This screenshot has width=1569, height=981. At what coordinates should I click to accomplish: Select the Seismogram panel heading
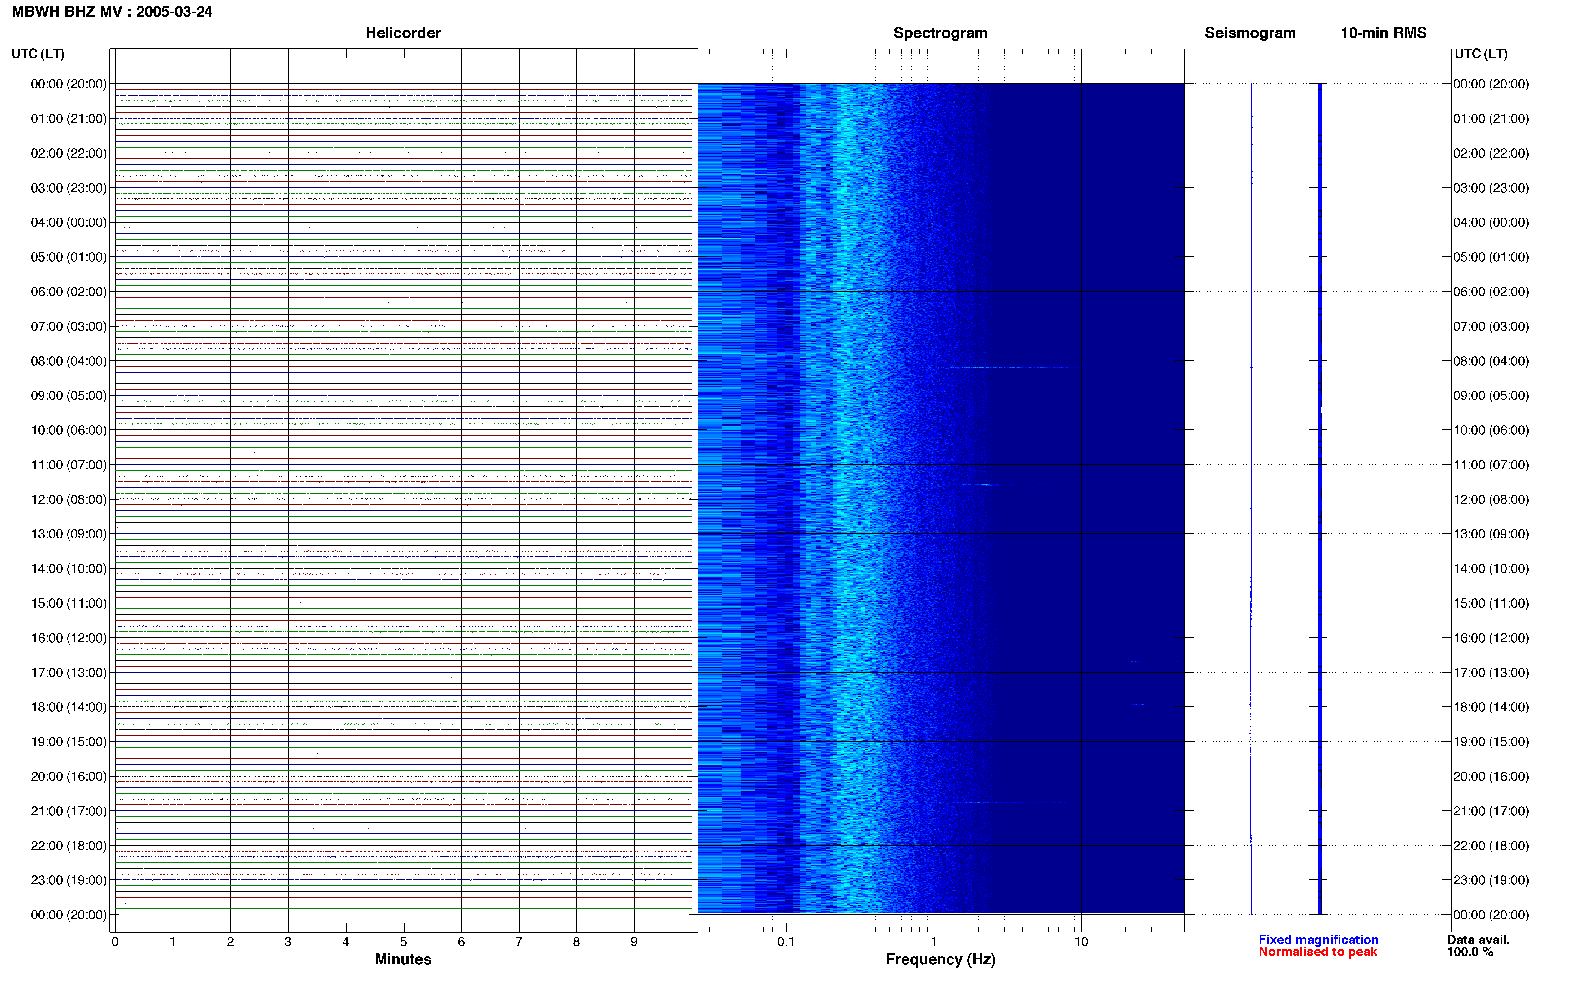(x=1250, y=33)
